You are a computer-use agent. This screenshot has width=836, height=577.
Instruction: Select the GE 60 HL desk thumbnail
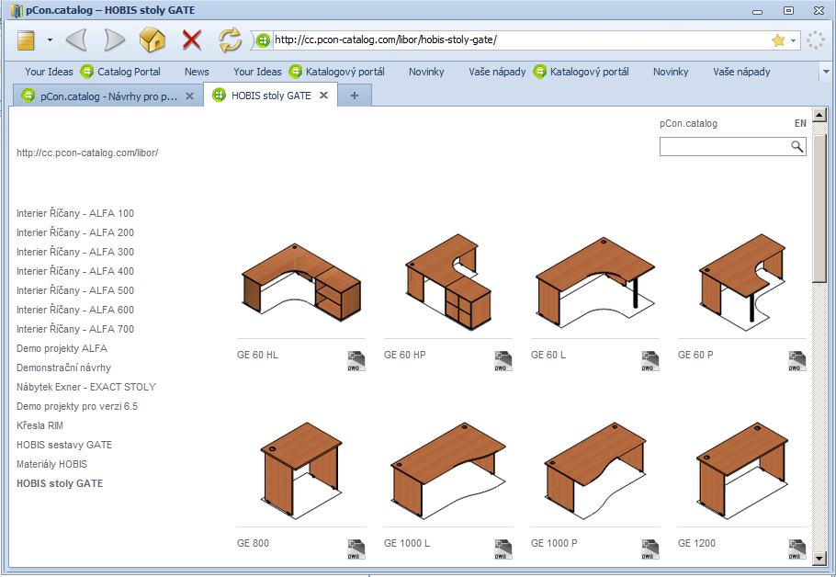click(301, 284)
